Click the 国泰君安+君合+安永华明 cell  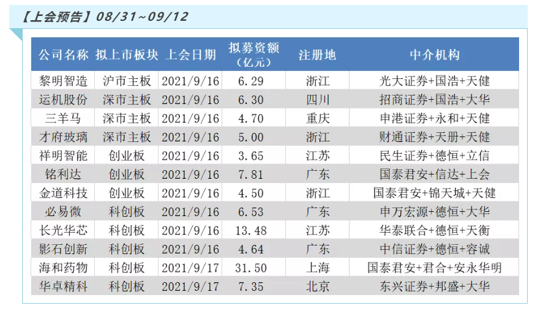435,268
